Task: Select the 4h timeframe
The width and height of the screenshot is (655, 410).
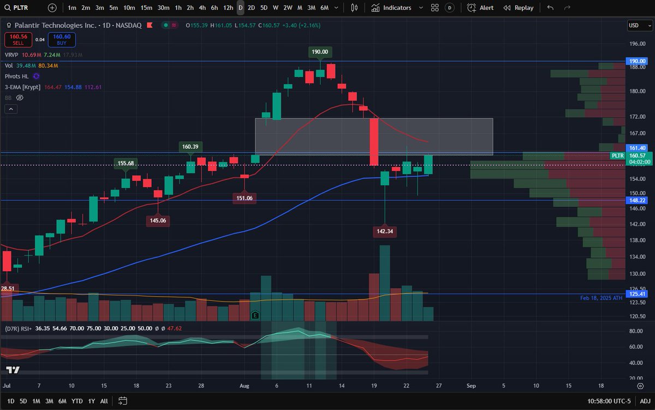Action: point(202,8)
